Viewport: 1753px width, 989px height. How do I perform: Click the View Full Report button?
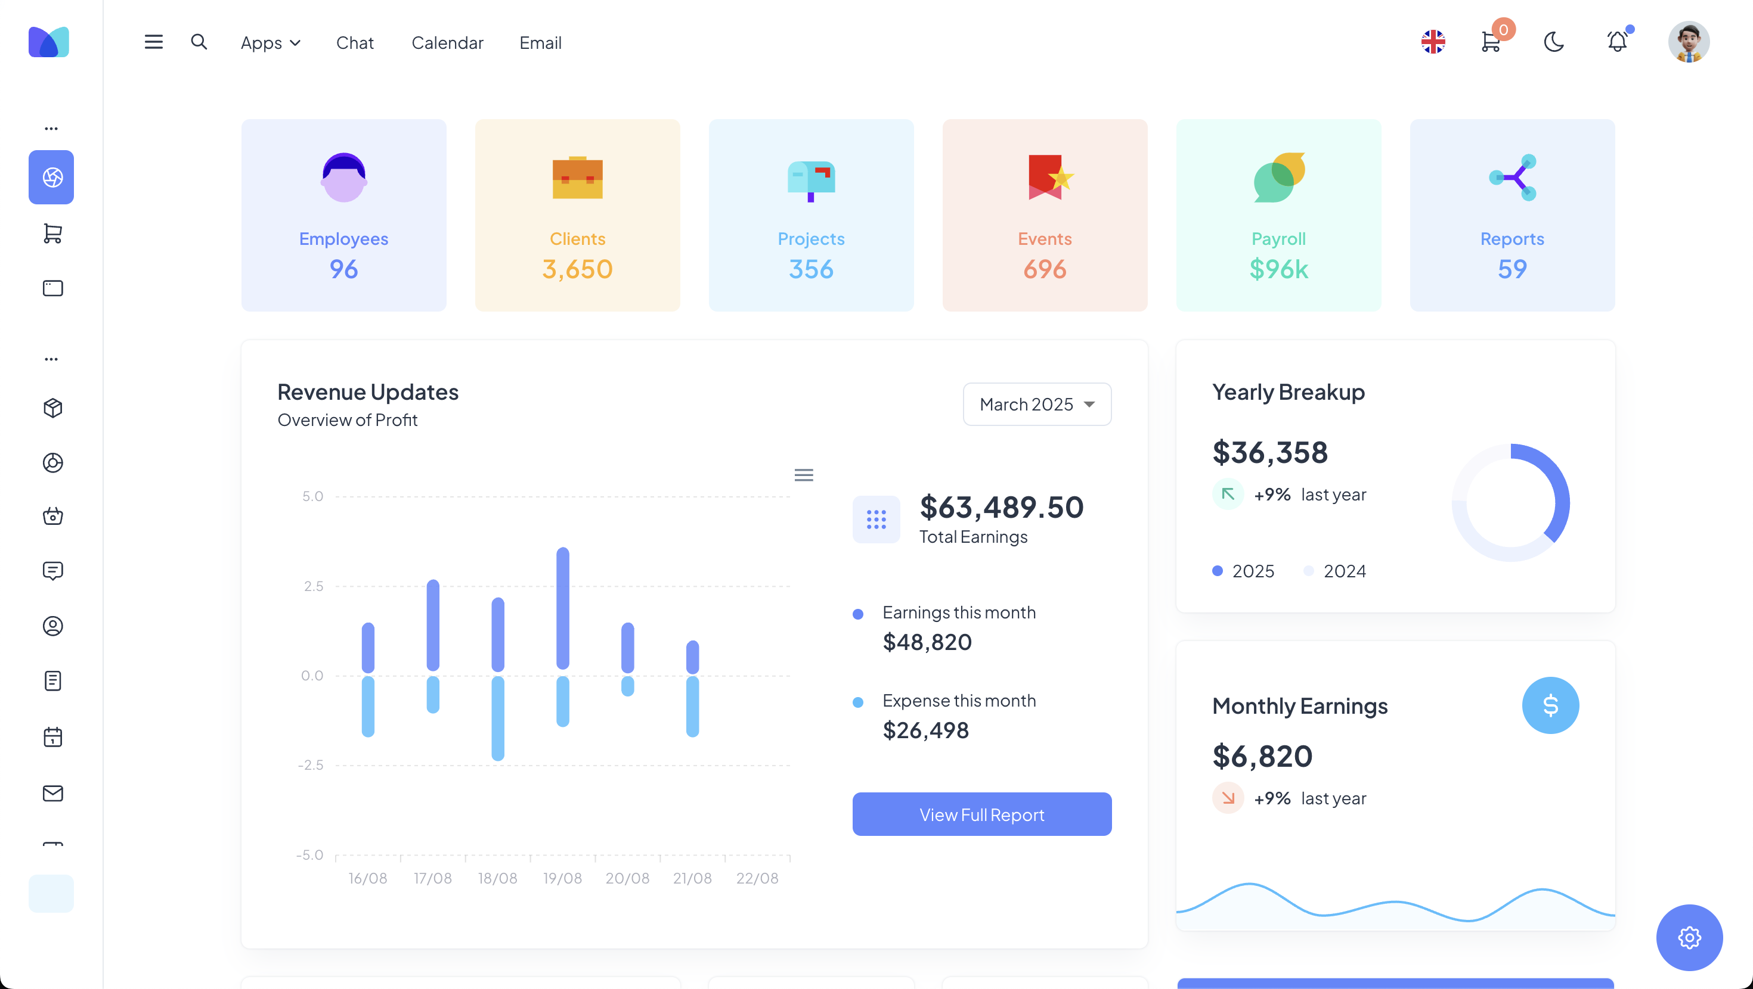(x=981, y=814)
